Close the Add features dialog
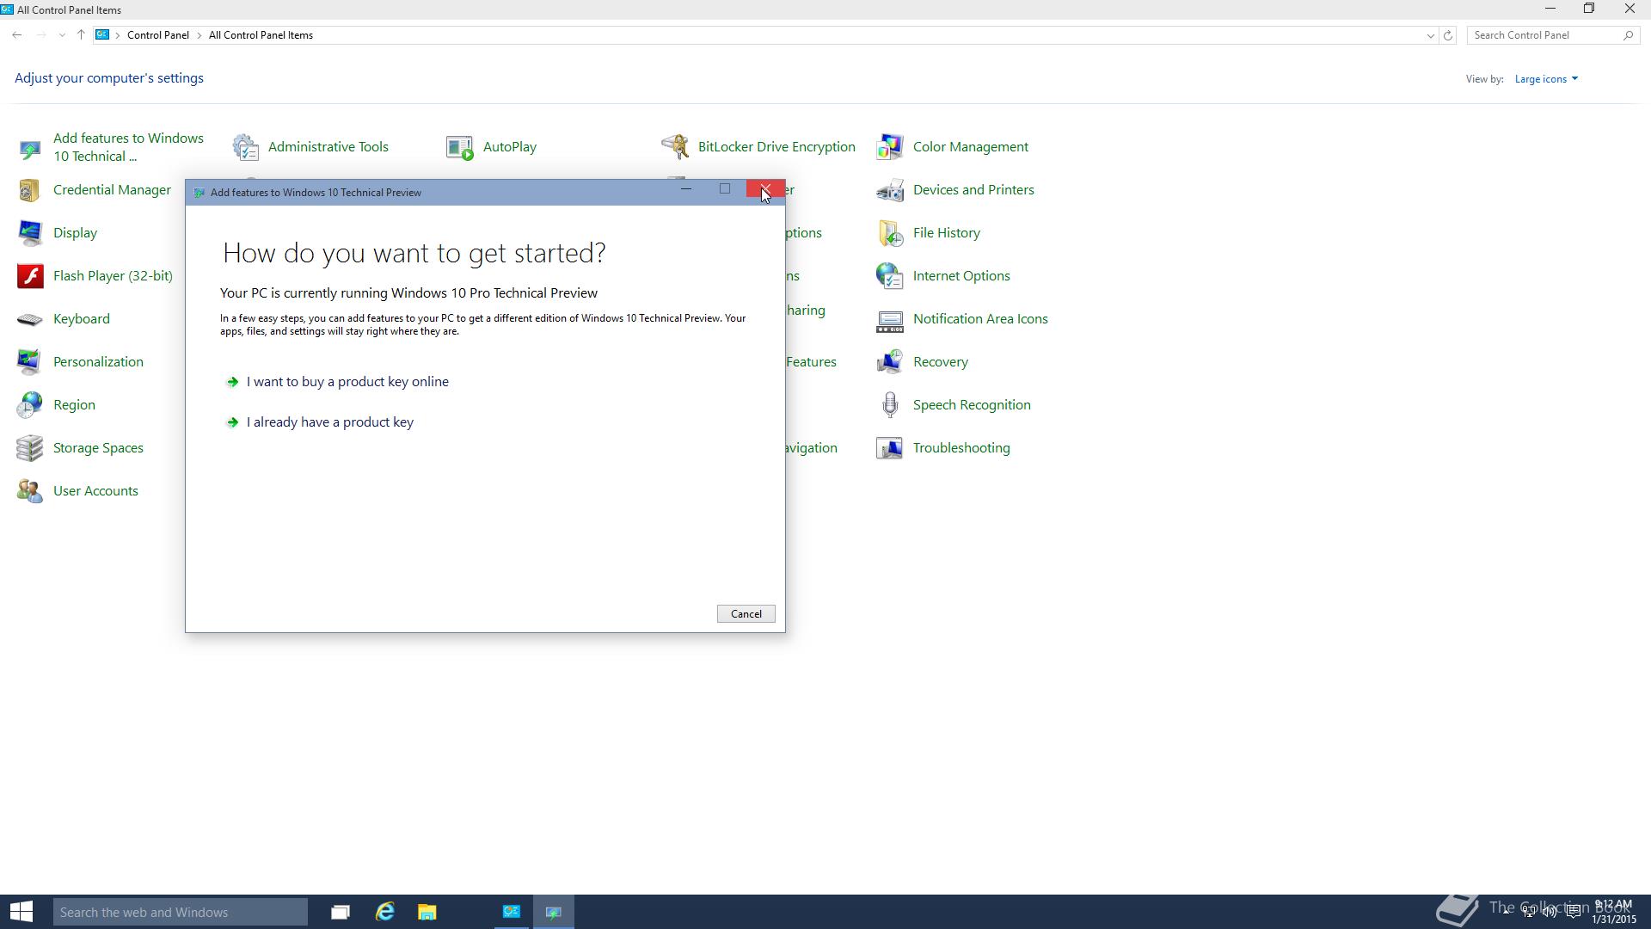 (x=764, y=189)
